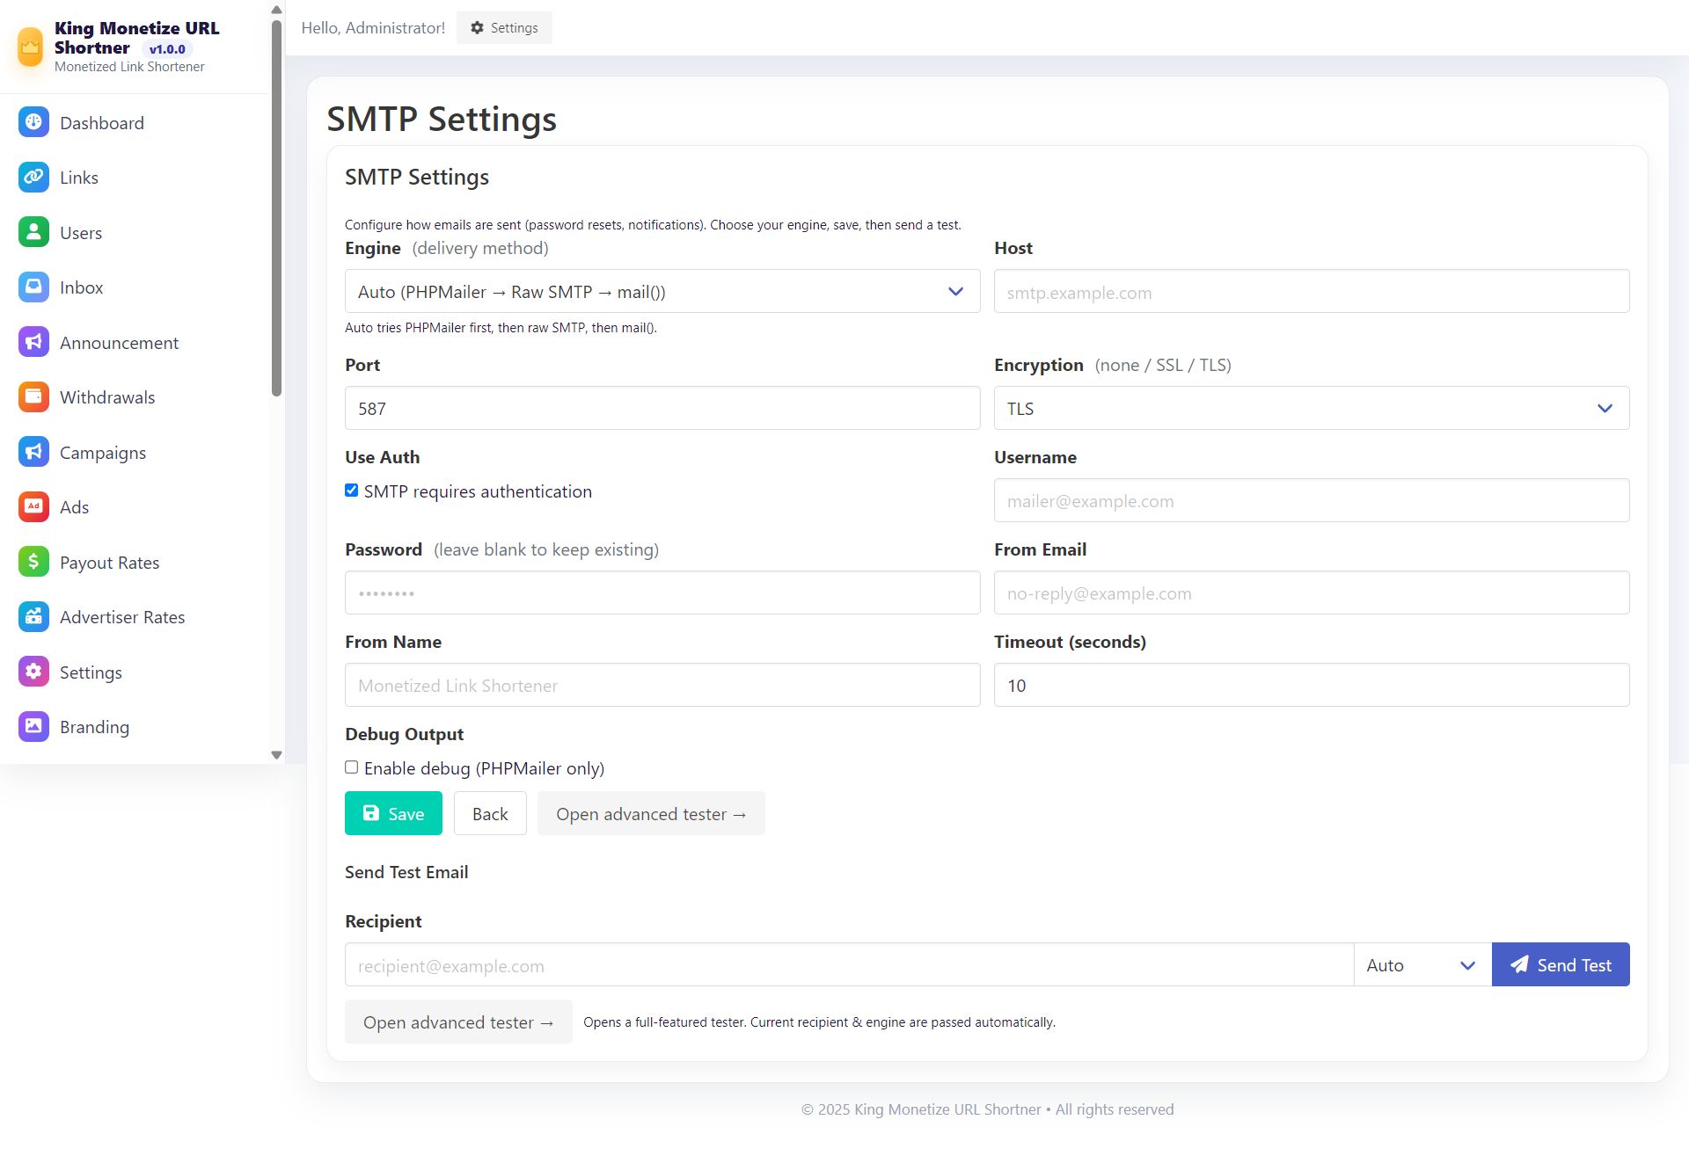Click the Branding image icon
This screenshot has height=1156, width=1689.
click(x=33, y=726)
